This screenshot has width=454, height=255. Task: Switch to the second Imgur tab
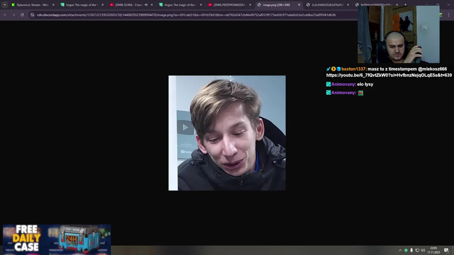pyautogui.click(x=180, y=5)
